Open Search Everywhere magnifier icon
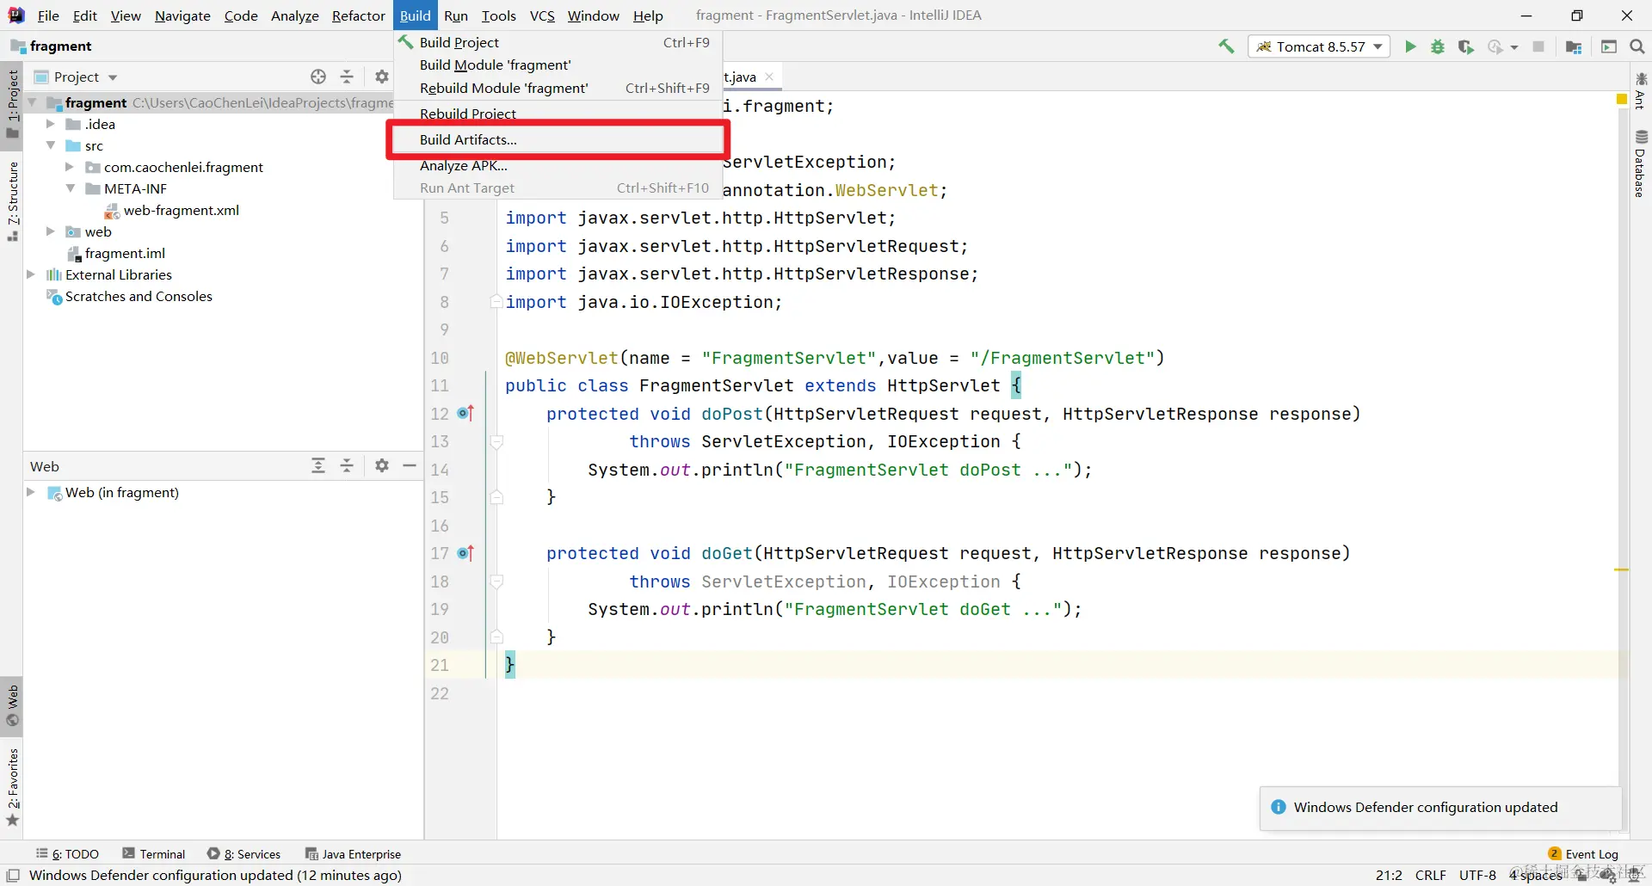 1637,46
